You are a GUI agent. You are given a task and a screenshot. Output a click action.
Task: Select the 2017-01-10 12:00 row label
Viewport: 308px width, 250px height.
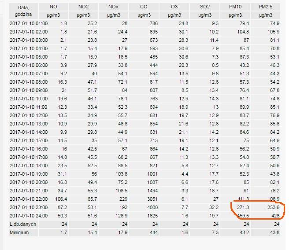pyautogui.click(x=29, y=116)
